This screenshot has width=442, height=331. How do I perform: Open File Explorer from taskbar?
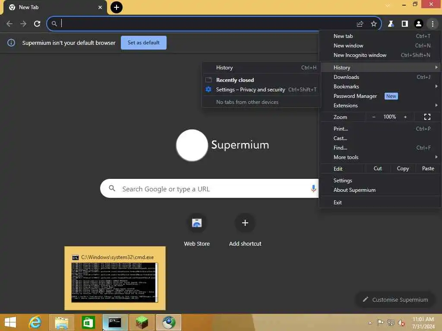[62, 322]
